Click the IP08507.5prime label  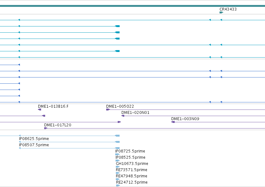[x=34, y=145]
